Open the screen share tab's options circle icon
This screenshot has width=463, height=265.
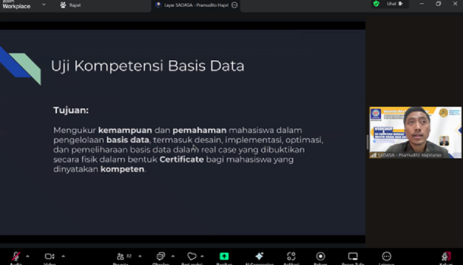(235, 5)
